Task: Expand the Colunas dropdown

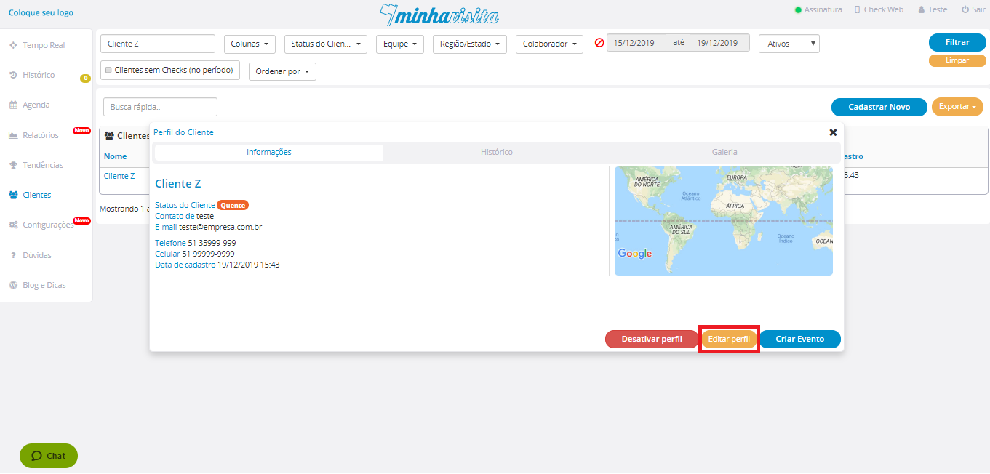Action: pyautogui.click(x=249, y=44)
